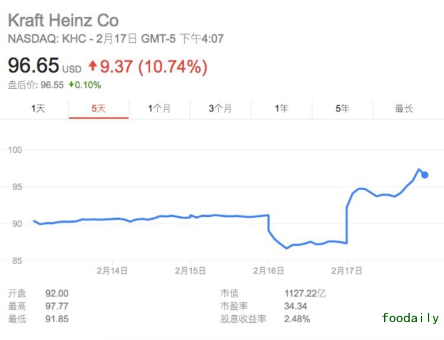Click the 开盘 value 92.00

coord(57,293)
